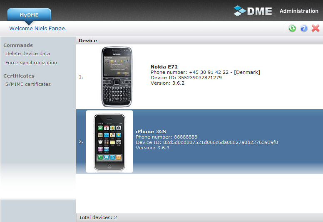Viewport: 323px width, 222px height.
Task: Click the iPhone Device ID text
Action: point(207,142)
